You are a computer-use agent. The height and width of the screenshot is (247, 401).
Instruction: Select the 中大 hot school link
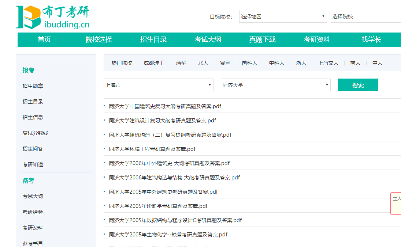[377, 63]
